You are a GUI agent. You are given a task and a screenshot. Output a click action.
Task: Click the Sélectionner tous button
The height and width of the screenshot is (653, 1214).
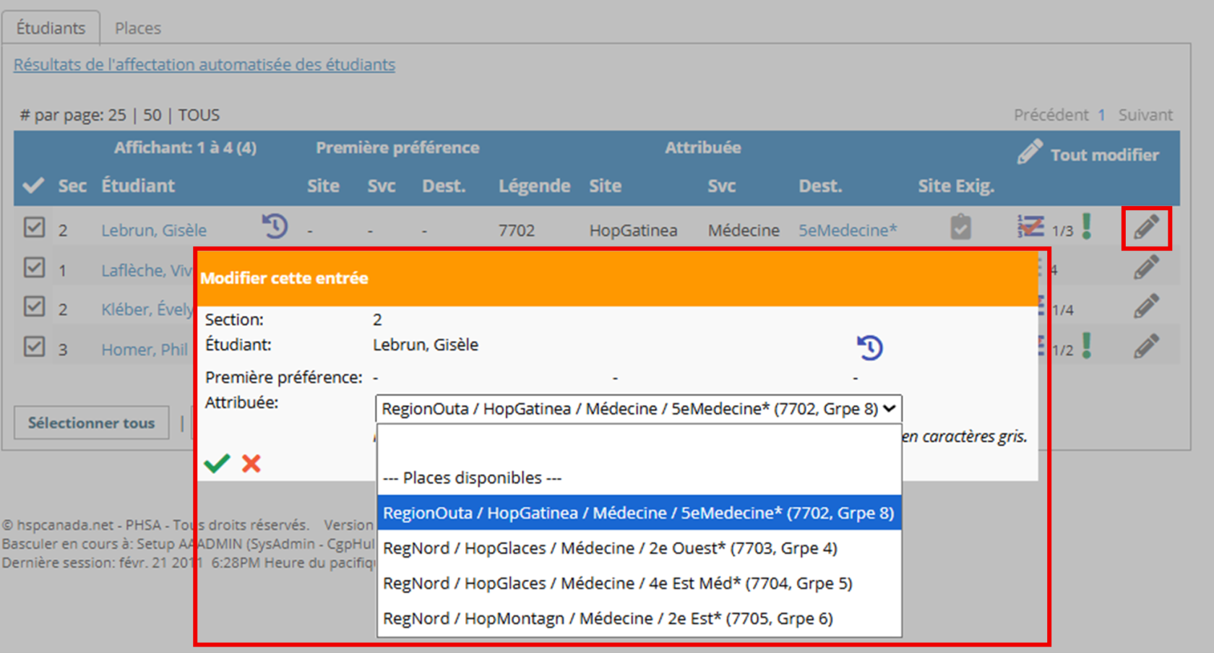[x=91, y=423]
